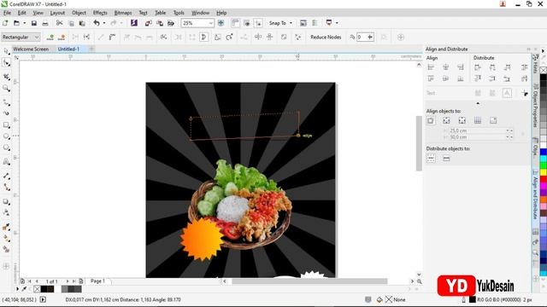Click the vertical scrollbar thumb
The height and width of the screenshot is (307, 547).
coord(419,143)
